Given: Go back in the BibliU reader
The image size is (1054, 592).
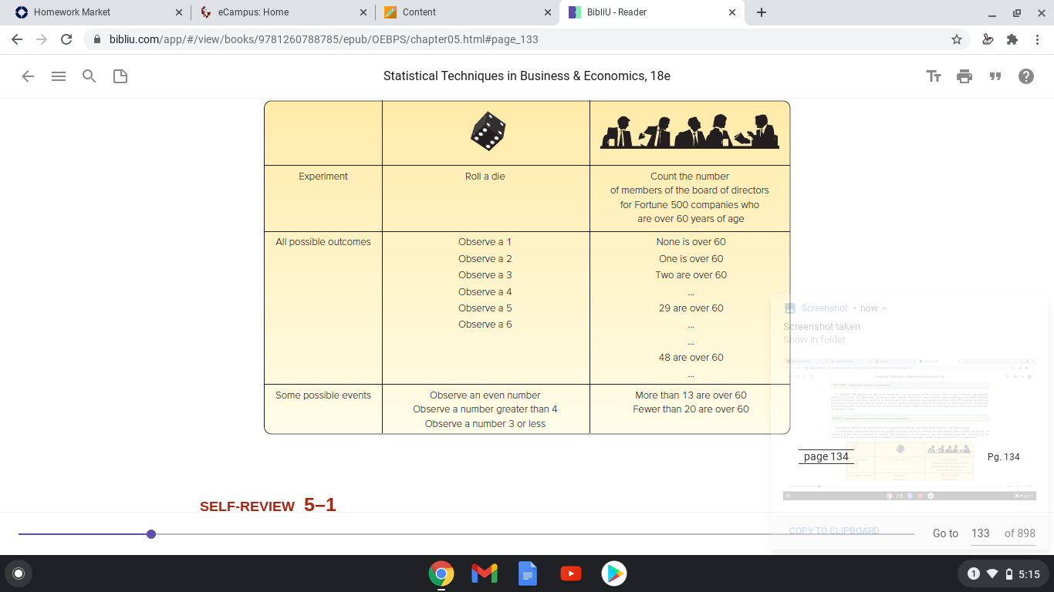Looking at the screenshot, I should 28,76.
